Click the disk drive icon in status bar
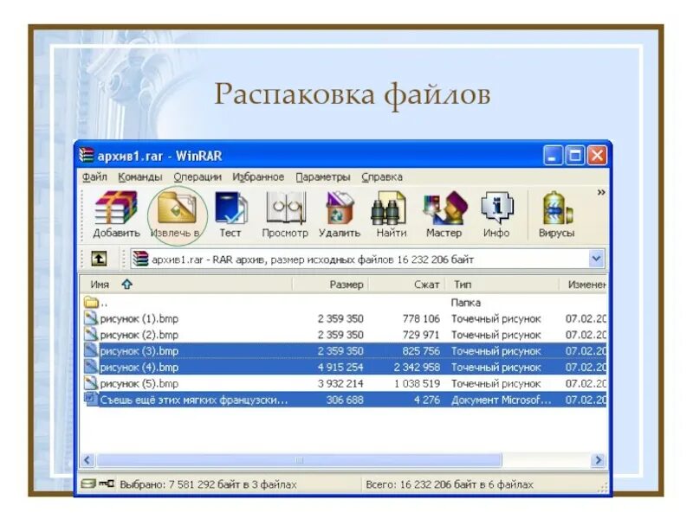This screenshot has height=519, width=693. pyautogui.click(x=88, y=484)
